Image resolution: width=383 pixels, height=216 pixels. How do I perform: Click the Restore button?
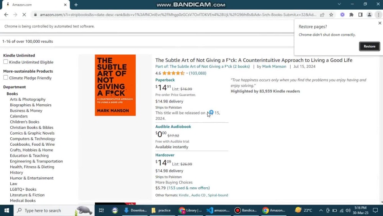369,46
